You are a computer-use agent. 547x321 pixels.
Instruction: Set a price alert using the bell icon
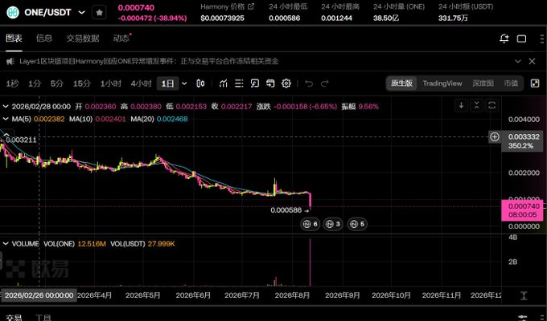coord(504,39)
